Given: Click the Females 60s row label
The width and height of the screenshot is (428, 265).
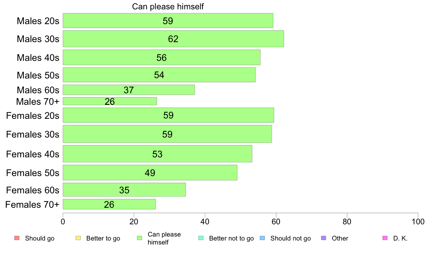Looking at the screenshot, I should pyautogui.click(x=32, y=190).
